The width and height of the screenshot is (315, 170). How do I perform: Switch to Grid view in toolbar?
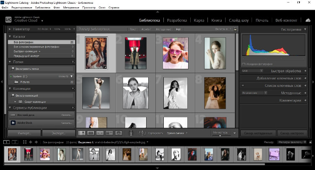[82, 133]
